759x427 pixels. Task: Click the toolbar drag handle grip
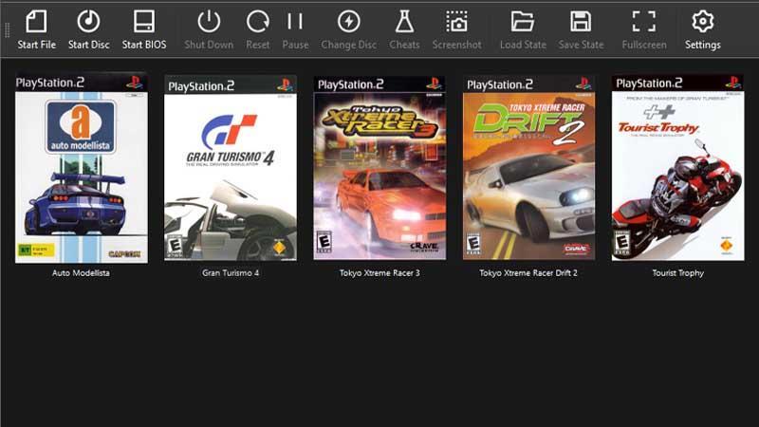coord(7,30)
